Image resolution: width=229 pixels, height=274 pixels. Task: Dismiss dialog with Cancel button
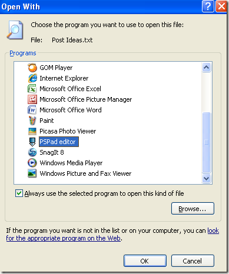click(x=193, y=261)
